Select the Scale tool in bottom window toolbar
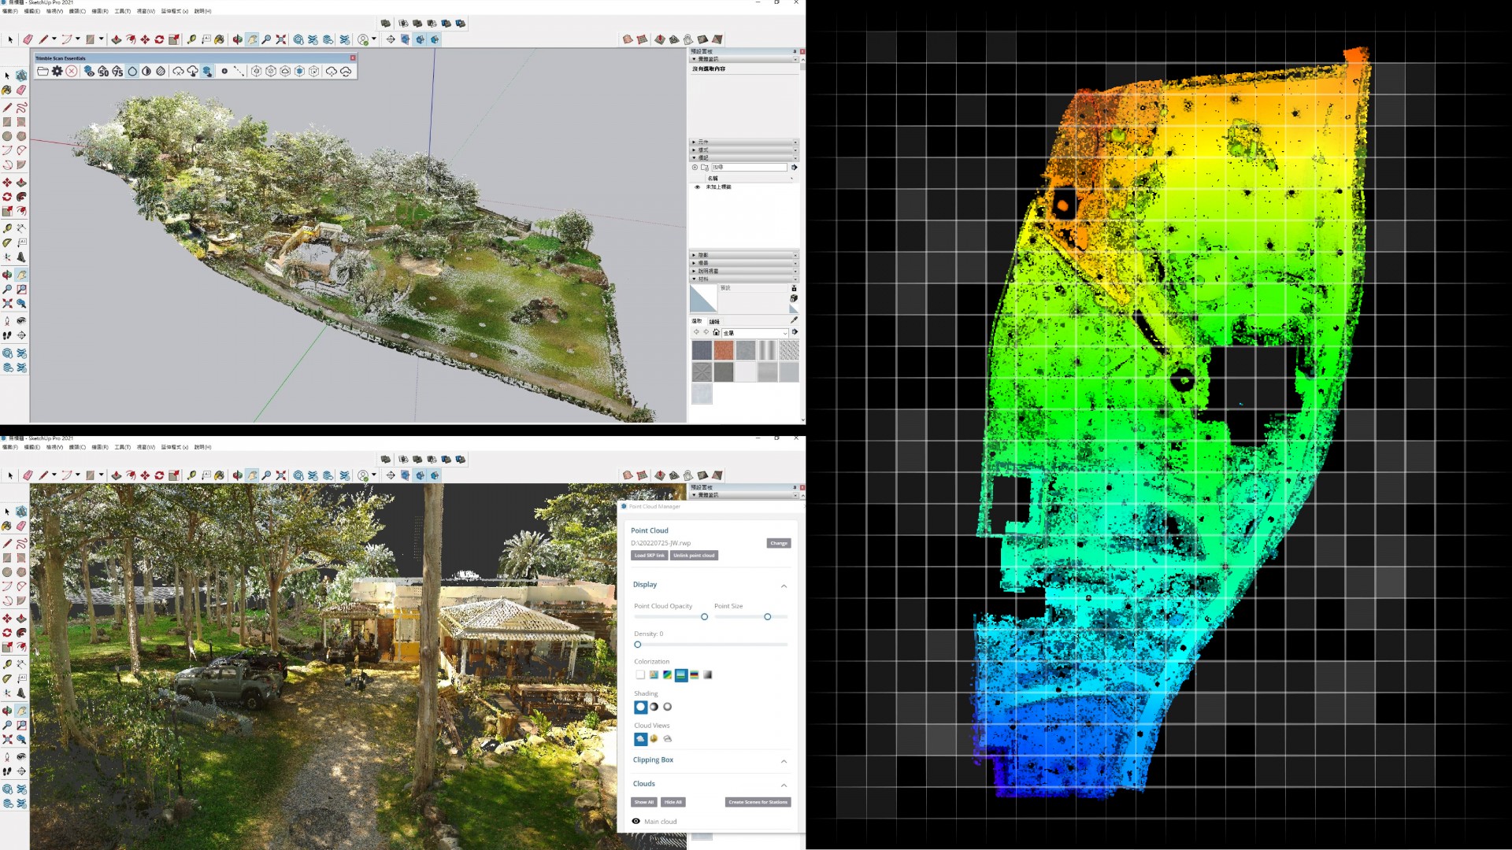Viewport: 1512px width, 850px height. pyautogui.click(x=174, y=475)
